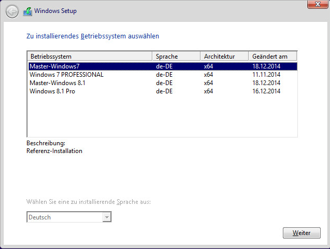
Task: Click Weiter to continue setup
Action: tap(302, 233)
